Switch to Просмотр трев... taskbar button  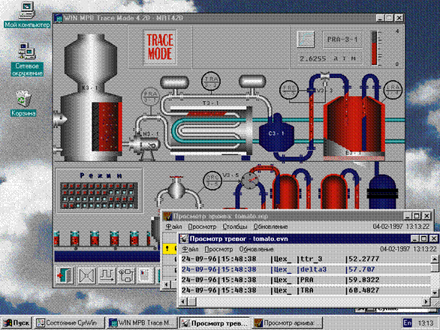[x=215, y=323]
